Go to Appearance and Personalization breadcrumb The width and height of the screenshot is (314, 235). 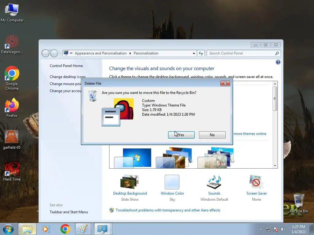pos(101,53)
